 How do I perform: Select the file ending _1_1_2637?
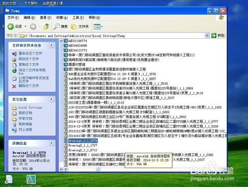[x=122, y=98]
